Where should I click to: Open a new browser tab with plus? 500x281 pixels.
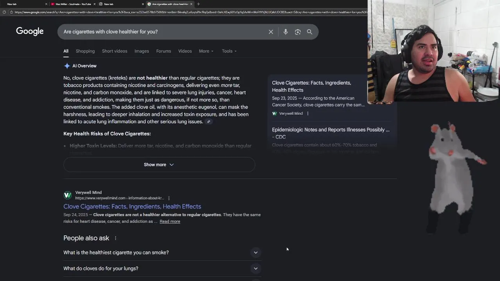198,4
